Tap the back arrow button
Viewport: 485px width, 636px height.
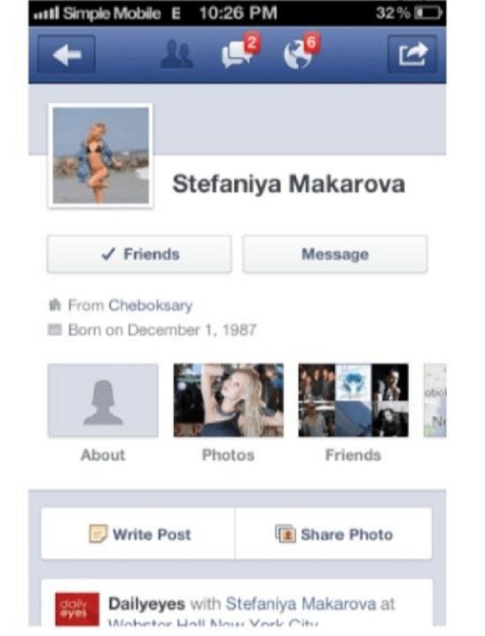67,54
